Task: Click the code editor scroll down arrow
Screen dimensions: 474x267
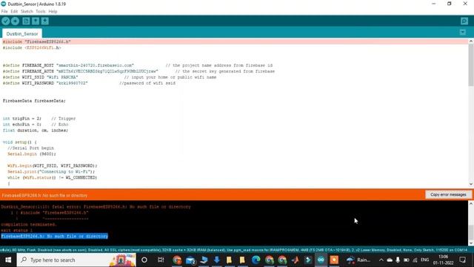Action: click(471, 184)
